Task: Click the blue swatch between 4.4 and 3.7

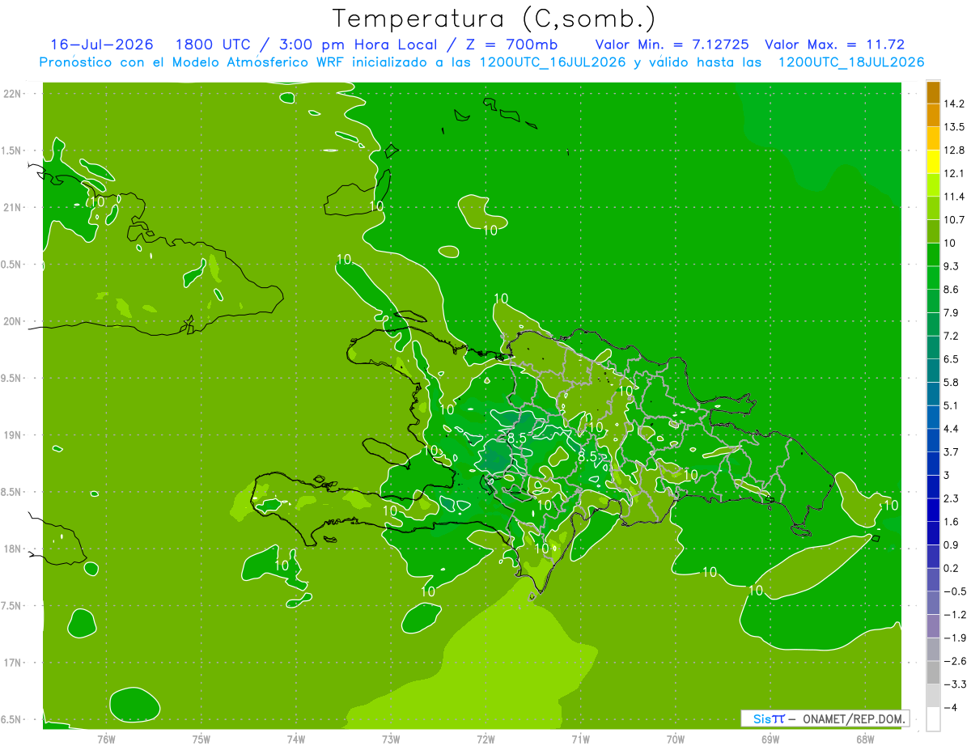Action: tap(933, 440)
